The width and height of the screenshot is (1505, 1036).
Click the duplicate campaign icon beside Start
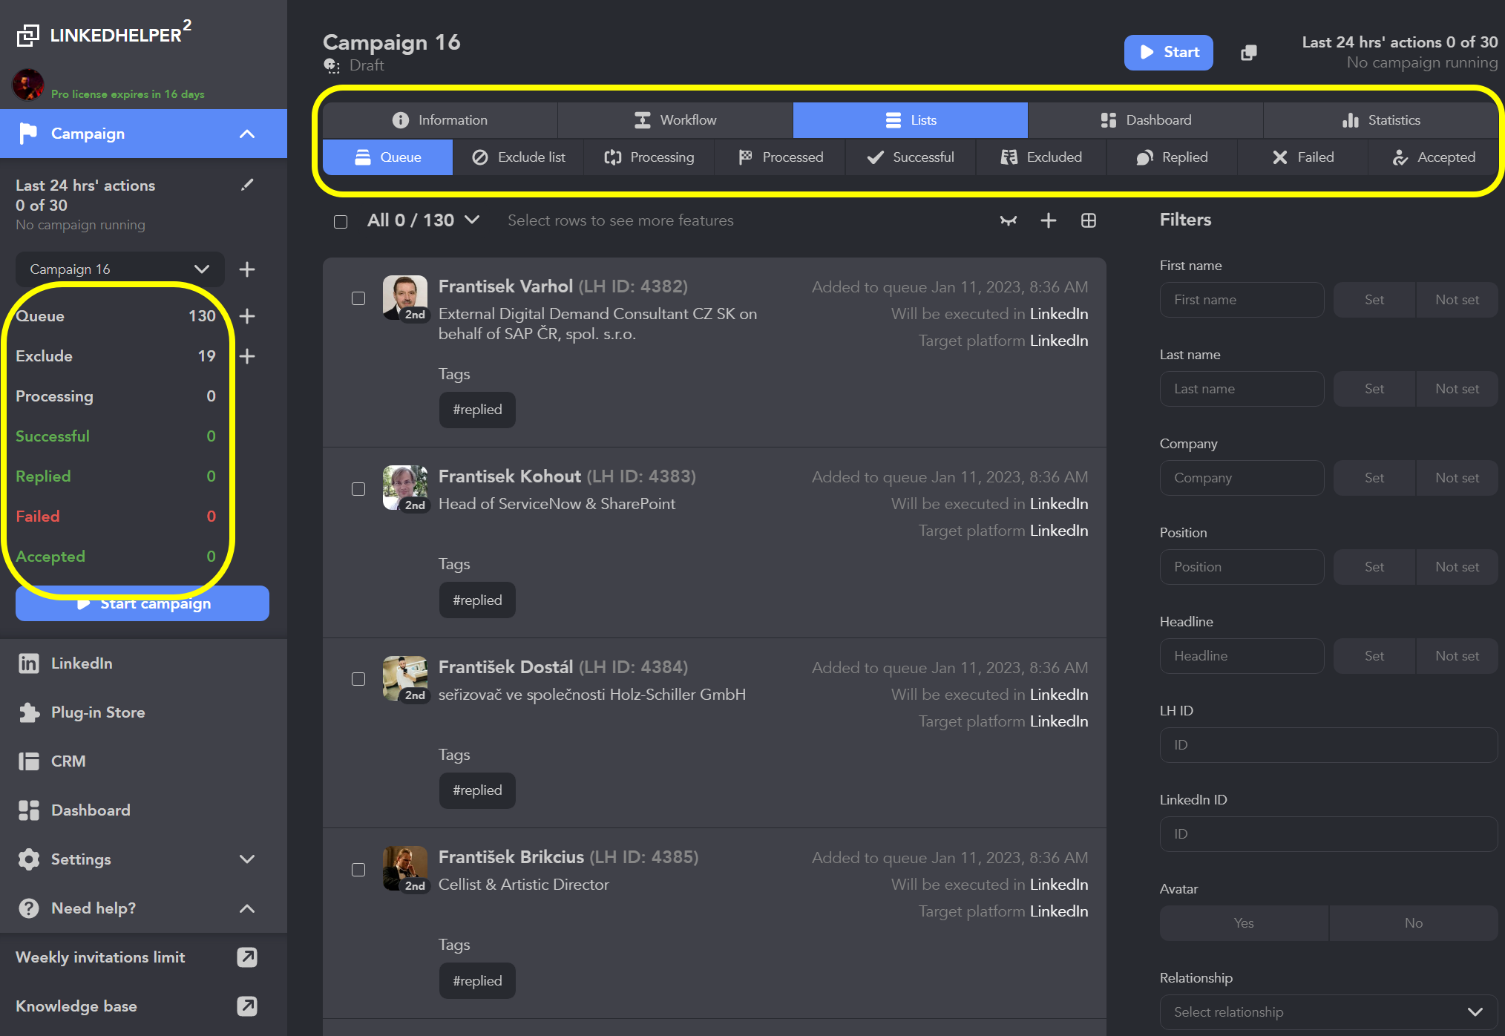coord(1248,53)
